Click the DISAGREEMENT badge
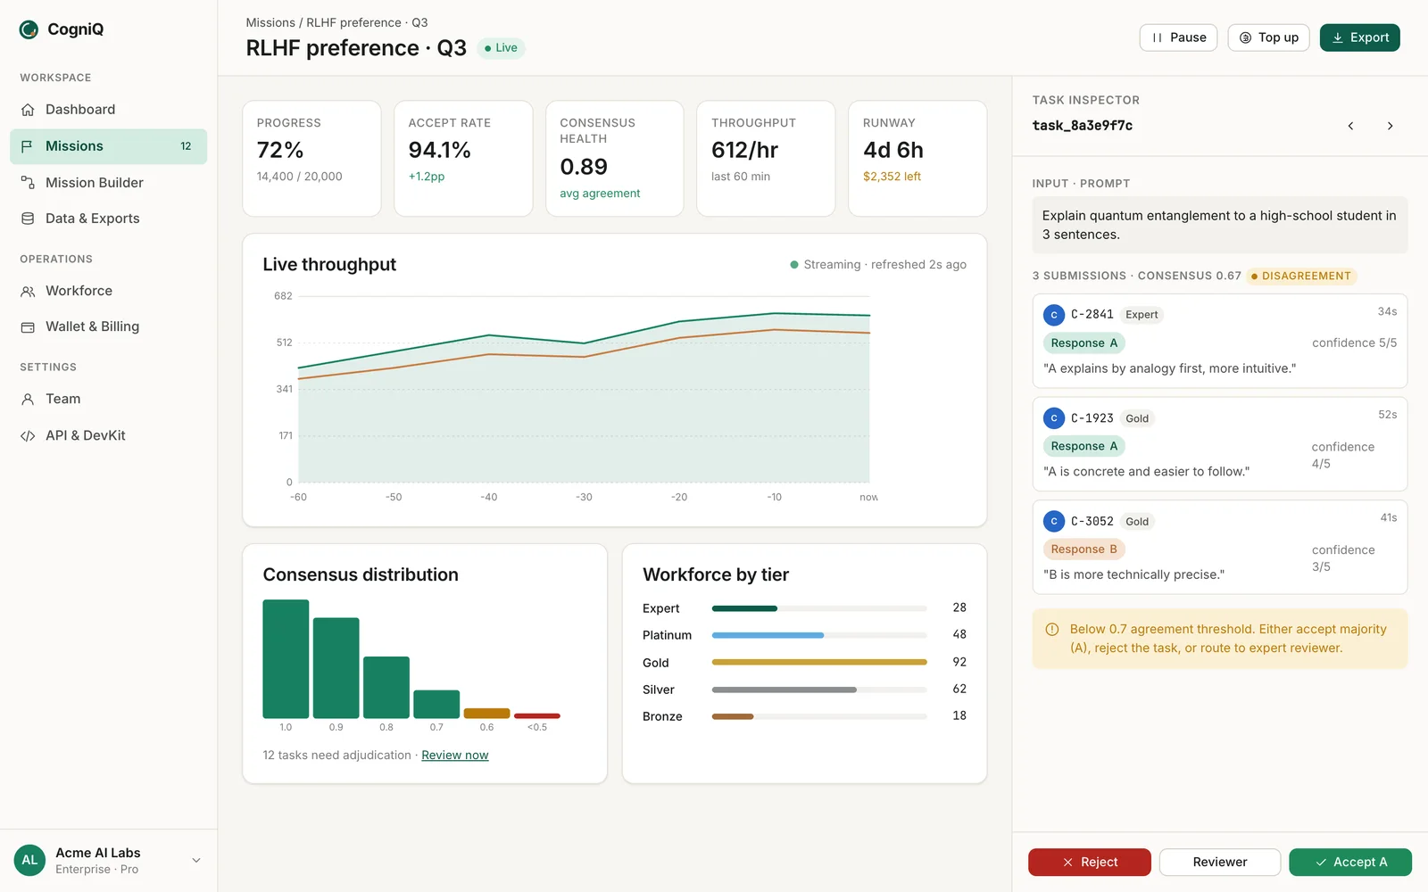The image size is (1428, 892). tap(1301, 277)
